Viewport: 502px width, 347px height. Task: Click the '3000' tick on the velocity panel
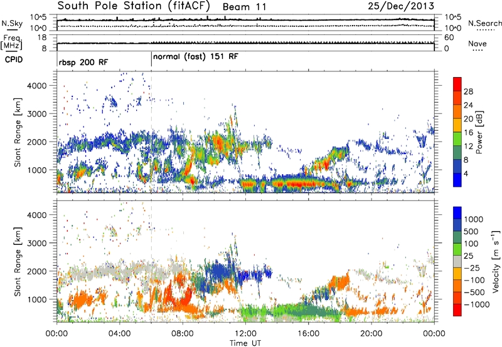(37, 243)
